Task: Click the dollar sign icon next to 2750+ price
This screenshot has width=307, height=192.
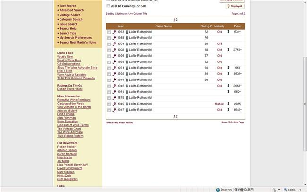Action: 228,50
